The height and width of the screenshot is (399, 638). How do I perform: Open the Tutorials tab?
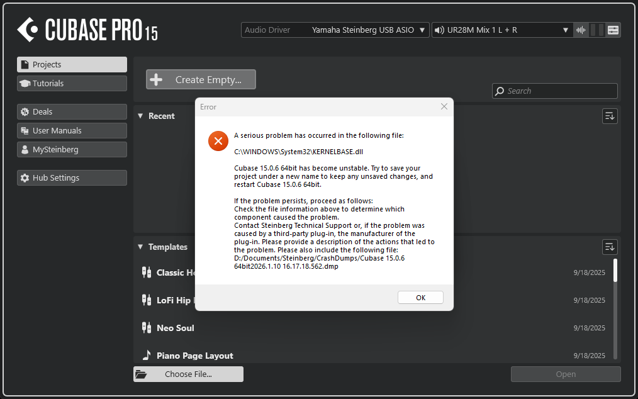pos(72,84)
